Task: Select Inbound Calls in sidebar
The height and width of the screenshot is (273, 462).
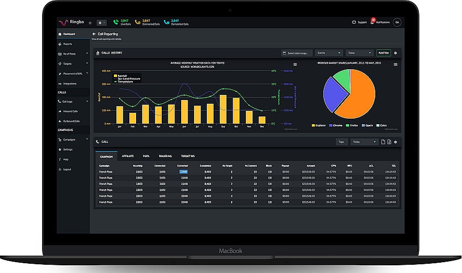Action: point(70,111)
